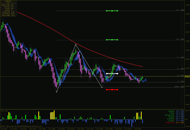The height and width of the screenshot is (130, 190).
Task: Click the Swap Long row in the info box
Action: [x=9, y=12]
